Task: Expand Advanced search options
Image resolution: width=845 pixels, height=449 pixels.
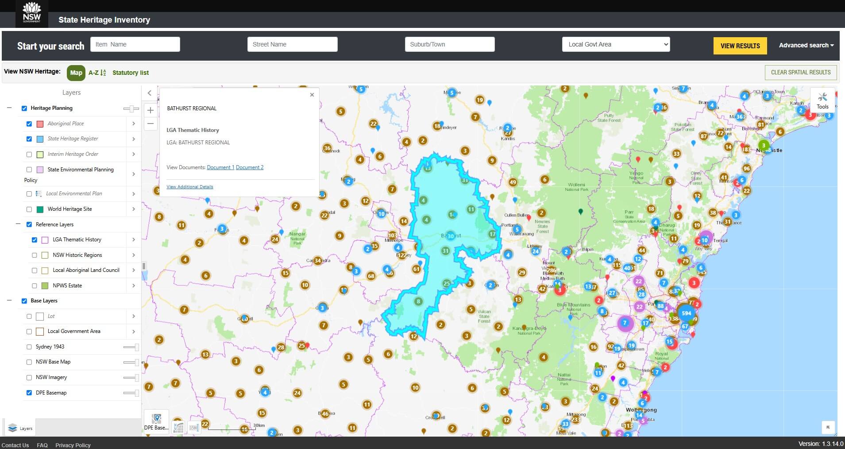Action: 806,45
